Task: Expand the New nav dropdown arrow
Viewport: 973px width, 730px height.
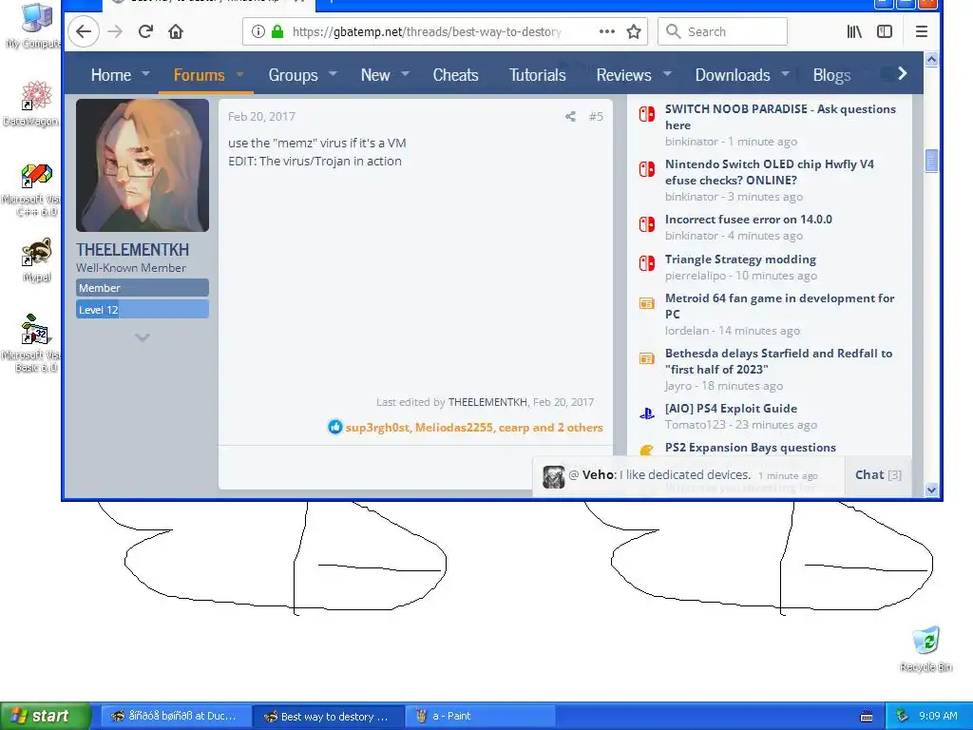Action: [x=405, y=73]
